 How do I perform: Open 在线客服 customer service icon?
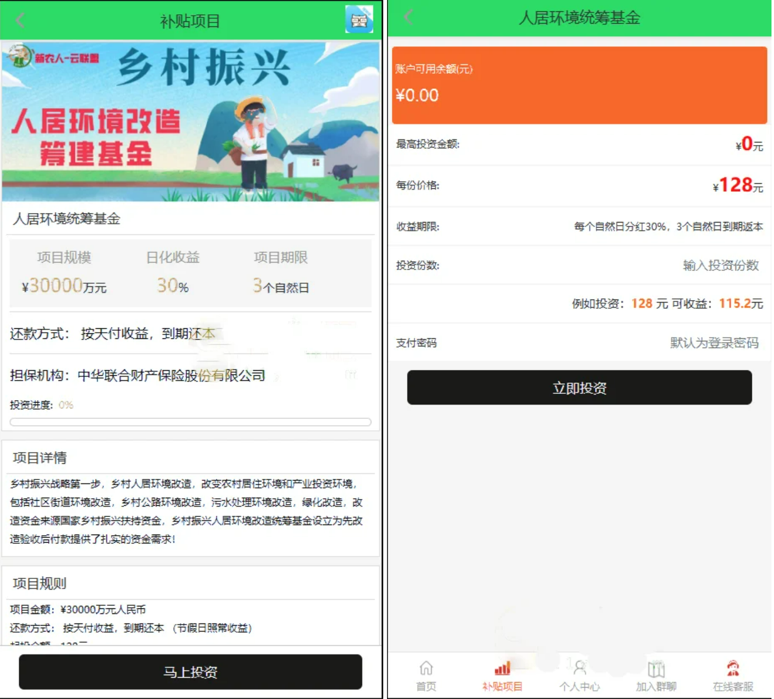pos(733,667)
